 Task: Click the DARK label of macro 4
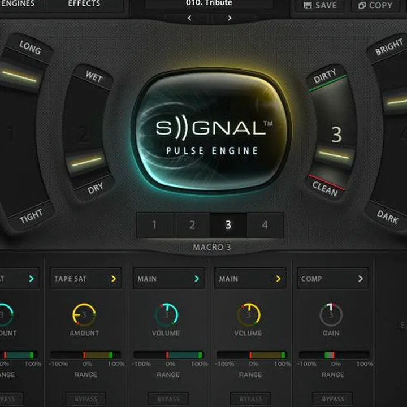click(388, 217)
